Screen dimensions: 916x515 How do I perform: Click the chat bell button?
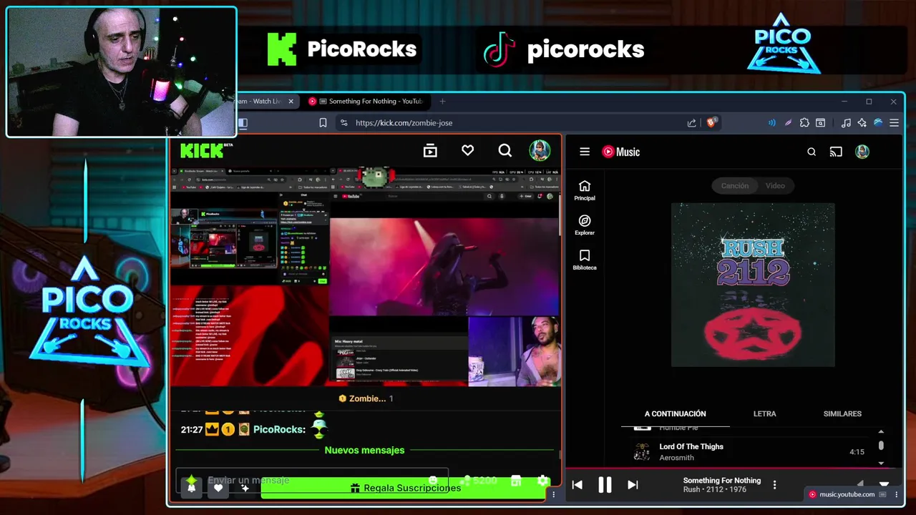click(191, 488)
